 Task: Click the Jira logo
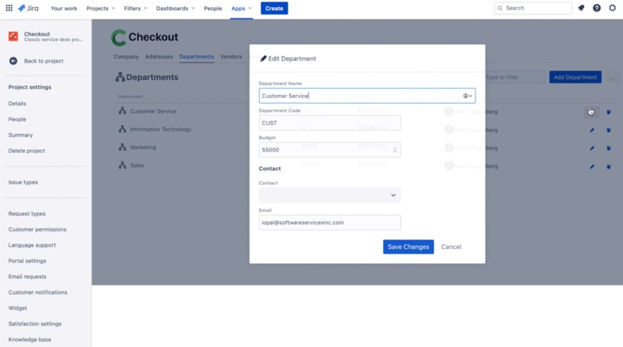pyautogui.click(x=28, y=8)
